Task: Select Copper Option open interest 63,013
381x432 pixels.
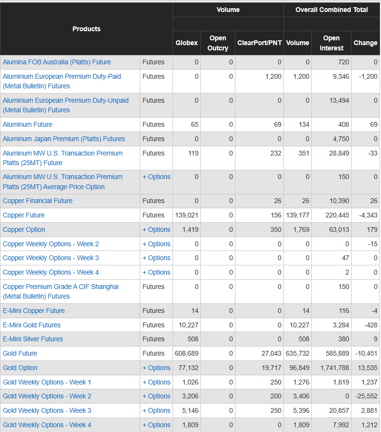Action: pyautogui.click(x=339, y=229)
